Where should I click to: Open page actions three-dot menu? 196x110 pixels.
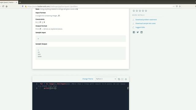pos(174,6)
